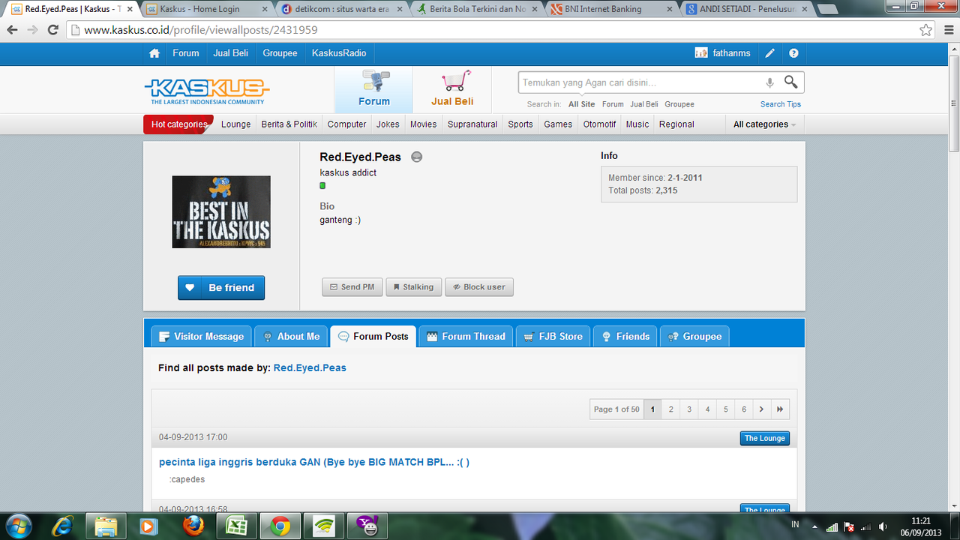Open Search Tips link

coord(781,104)
